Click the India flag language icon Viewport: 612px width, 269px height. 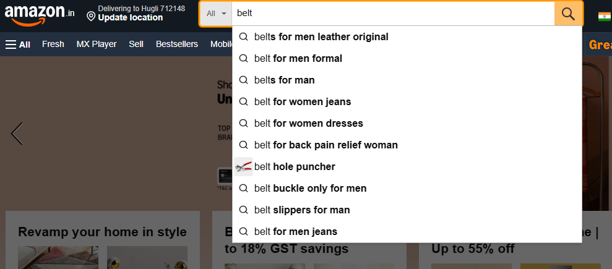coord(604,17)
